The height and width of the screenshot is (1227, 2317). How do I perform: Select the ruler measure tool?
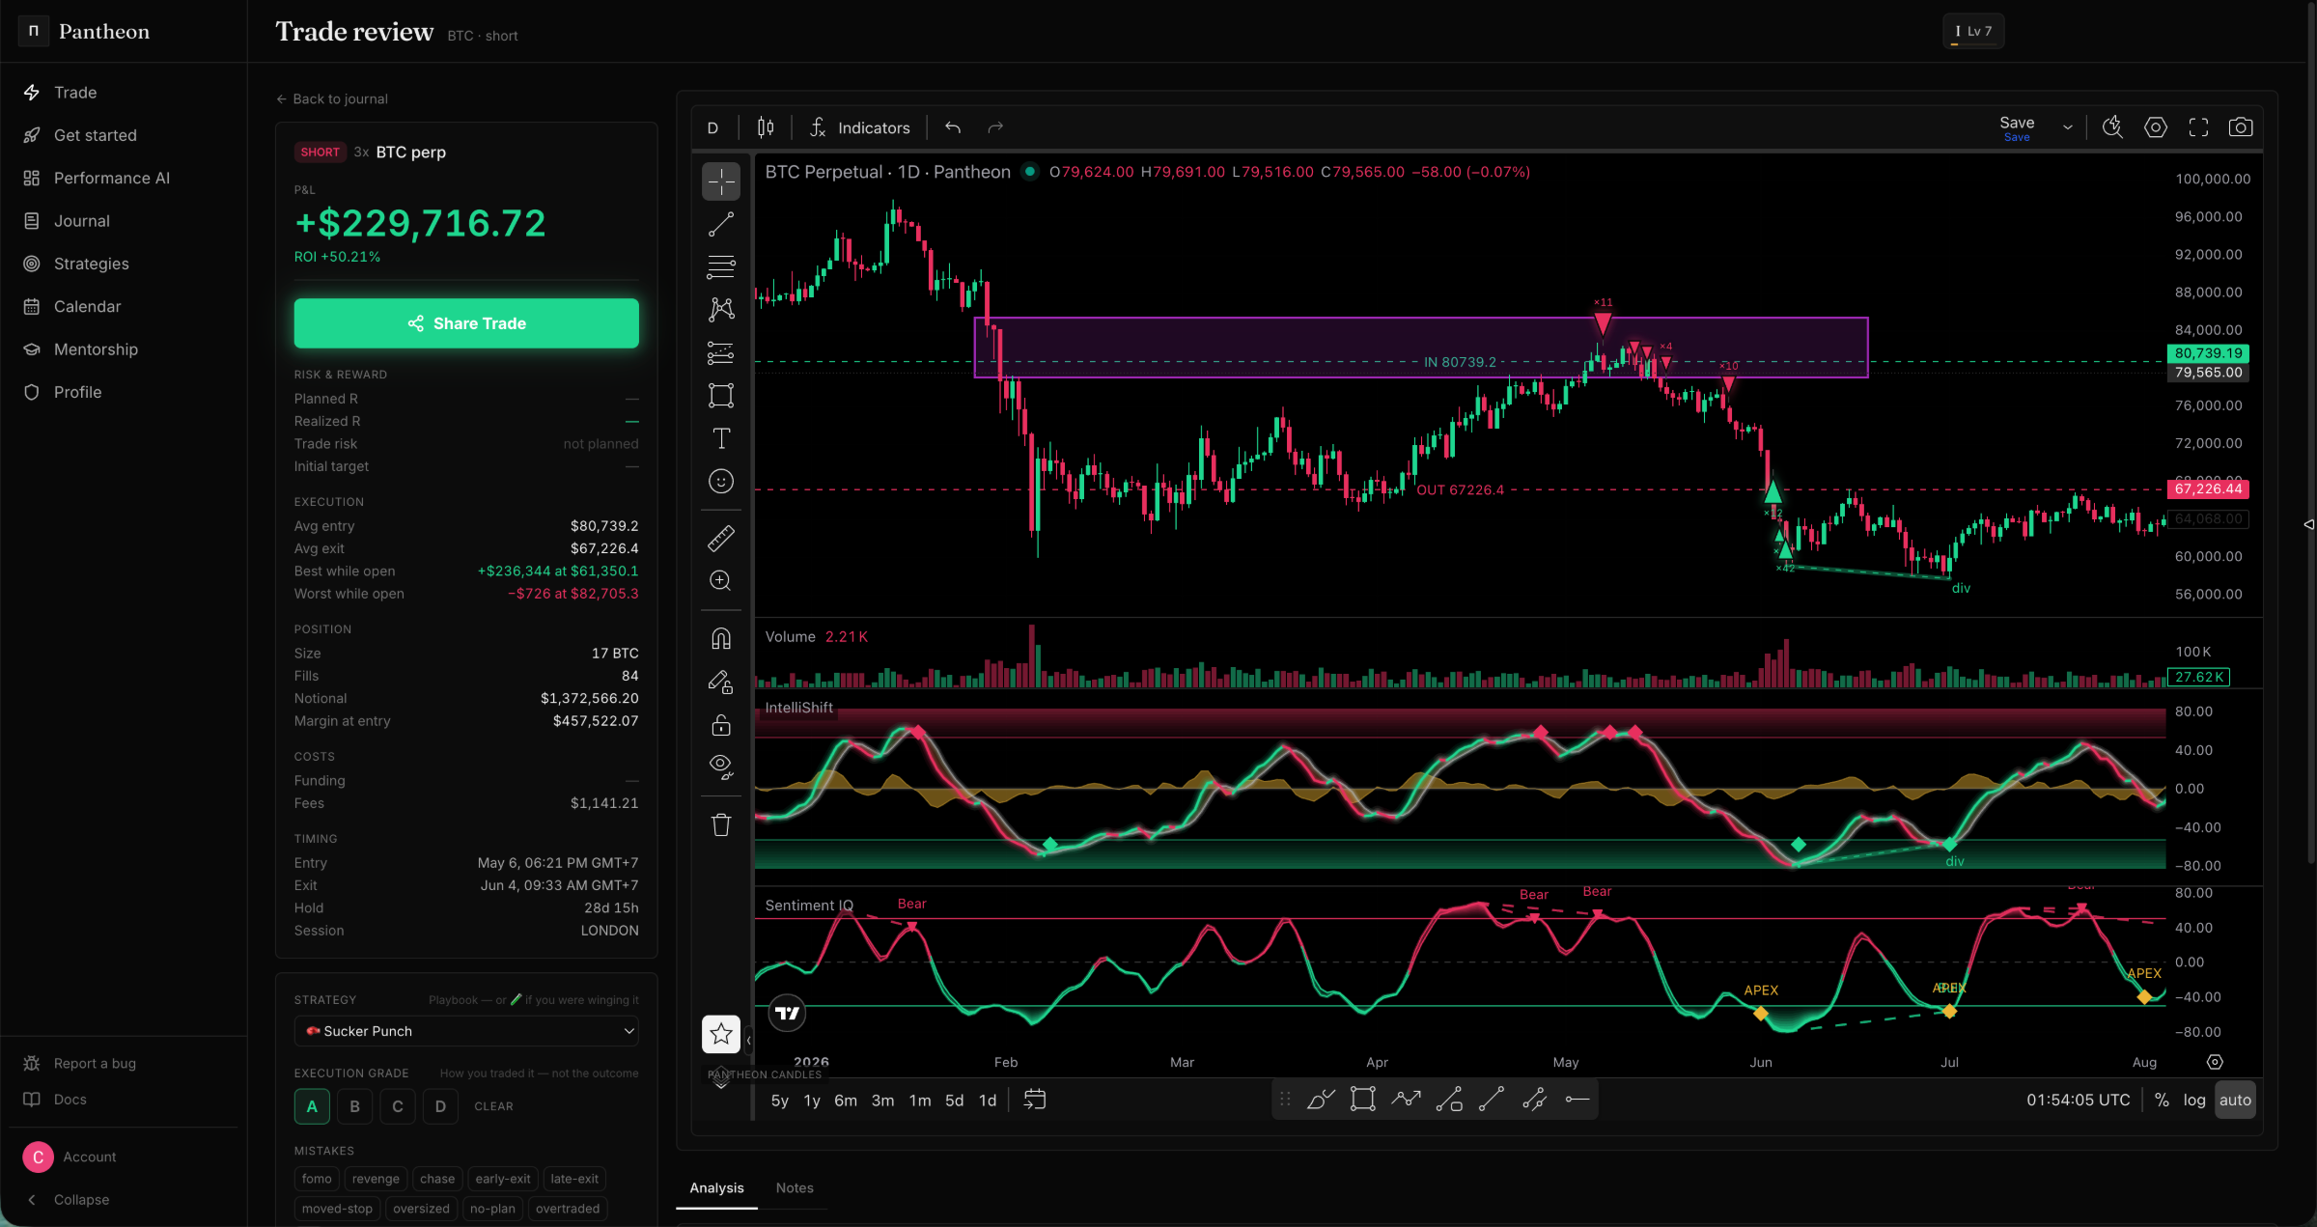click(720, 538)
